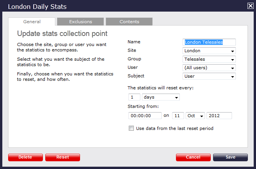Expand the Site dropdown showing London

point(209,51)
